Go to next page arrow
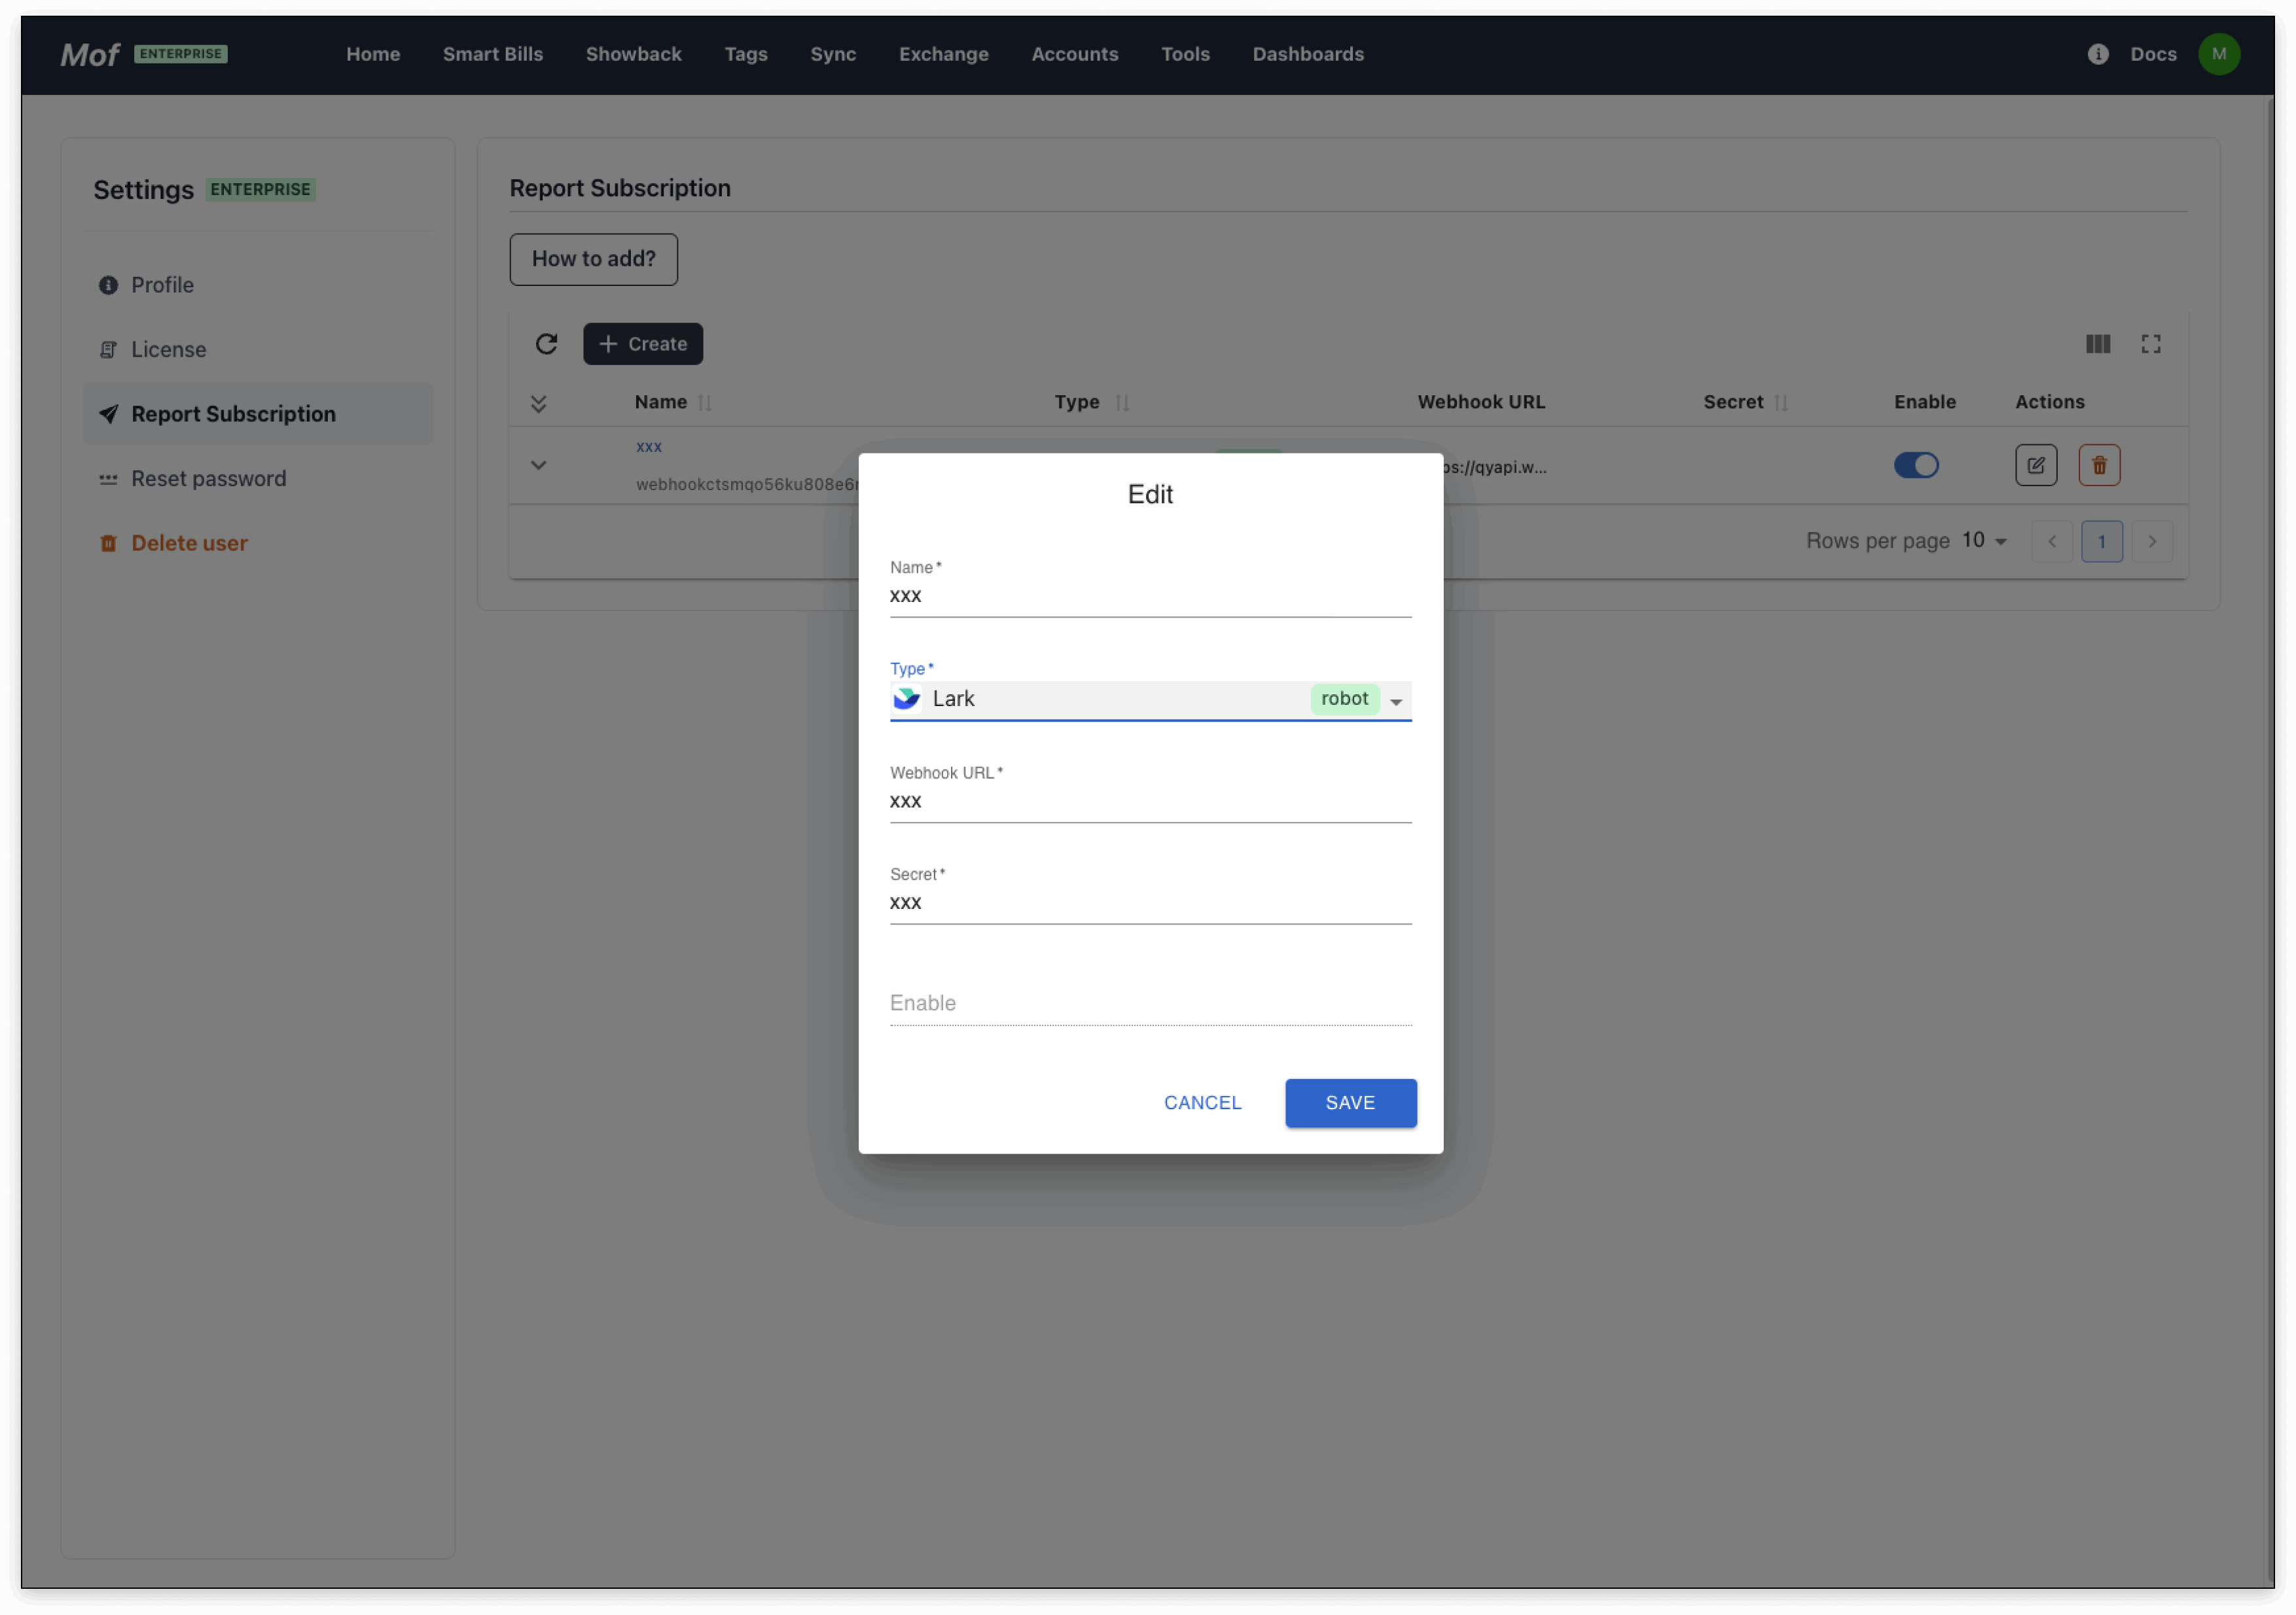Viewport: 2296px width, 1615px height. pyautogui.click(x=2152, y=542)
